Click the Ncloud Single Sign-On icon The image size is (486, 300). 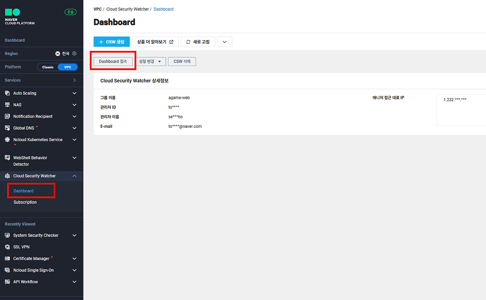coord(7,270)
